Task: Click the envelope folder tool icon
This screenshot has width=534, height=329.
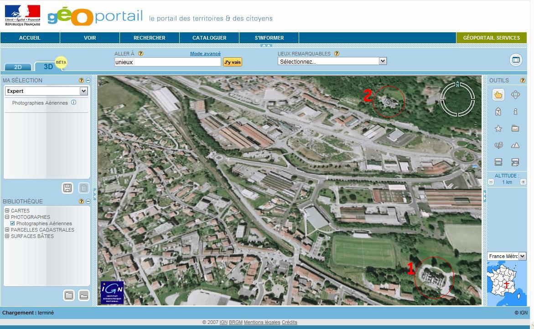Action: click(x=515, y=129)
